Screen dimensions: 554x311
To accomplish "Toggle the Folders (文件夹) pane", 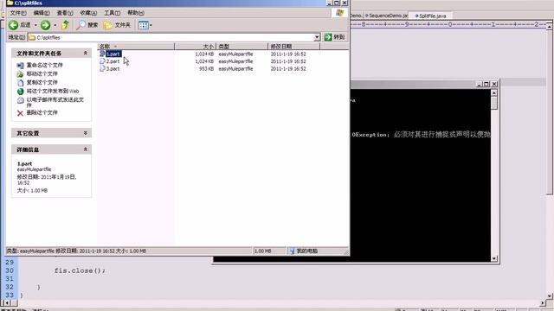I will (x=118, y=25).
